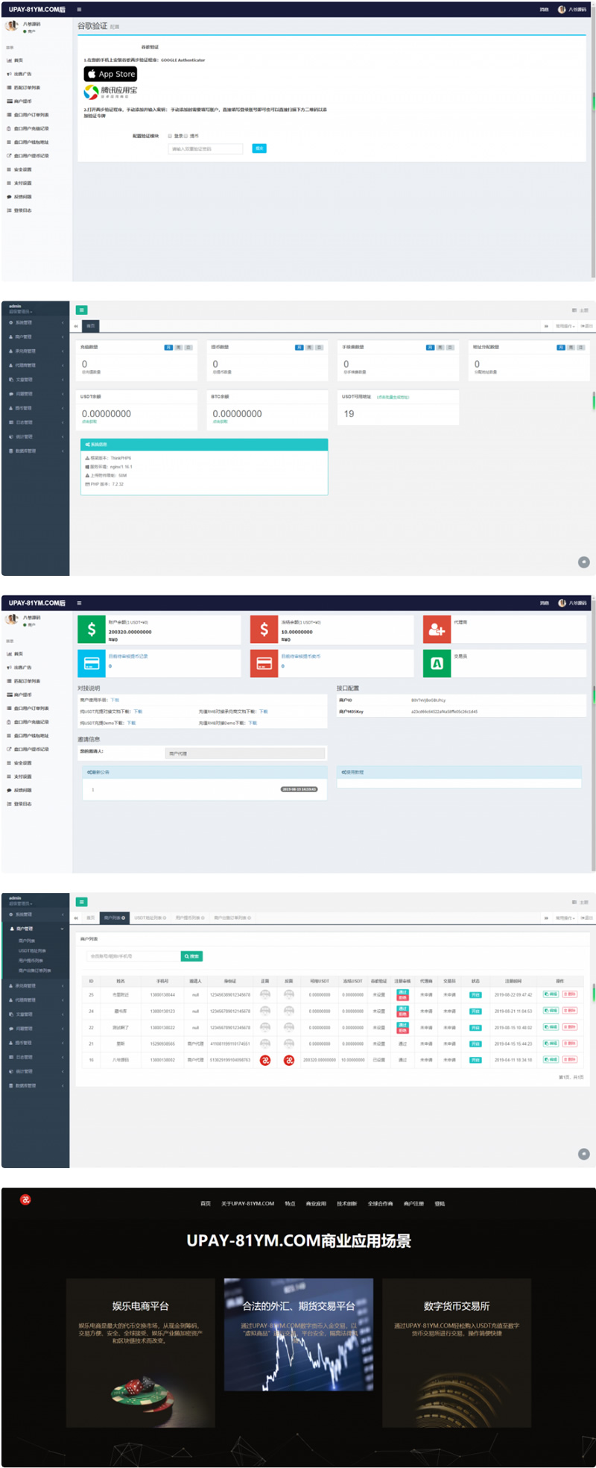Screen dimensions: 596x1468
Task: Click the red add-user 代理商 icon
Action: point(437,629)
